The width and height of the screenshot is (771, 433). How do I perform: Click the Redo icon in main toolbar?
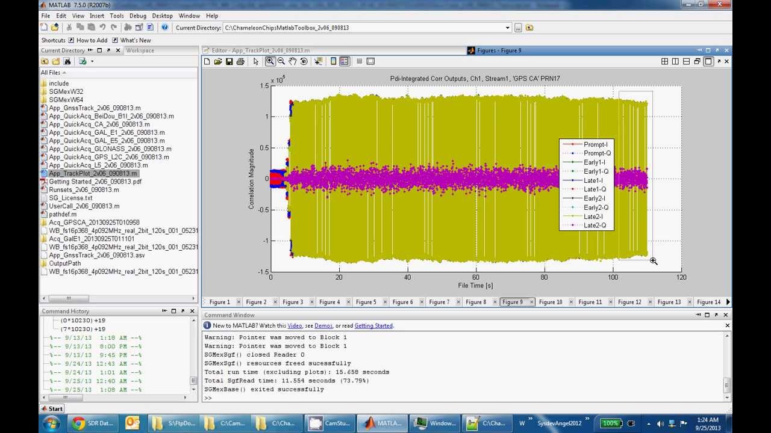coord(113,27)
